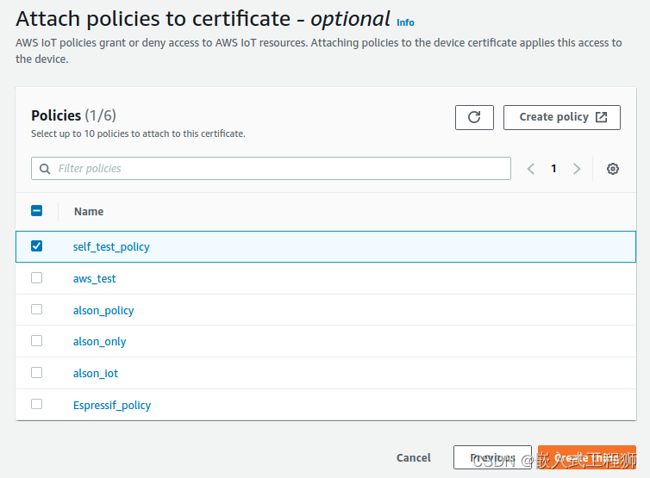Toggle the select-all header checkbox
Image resolution: width=650 pixels, height=478 pixels.
36,211
